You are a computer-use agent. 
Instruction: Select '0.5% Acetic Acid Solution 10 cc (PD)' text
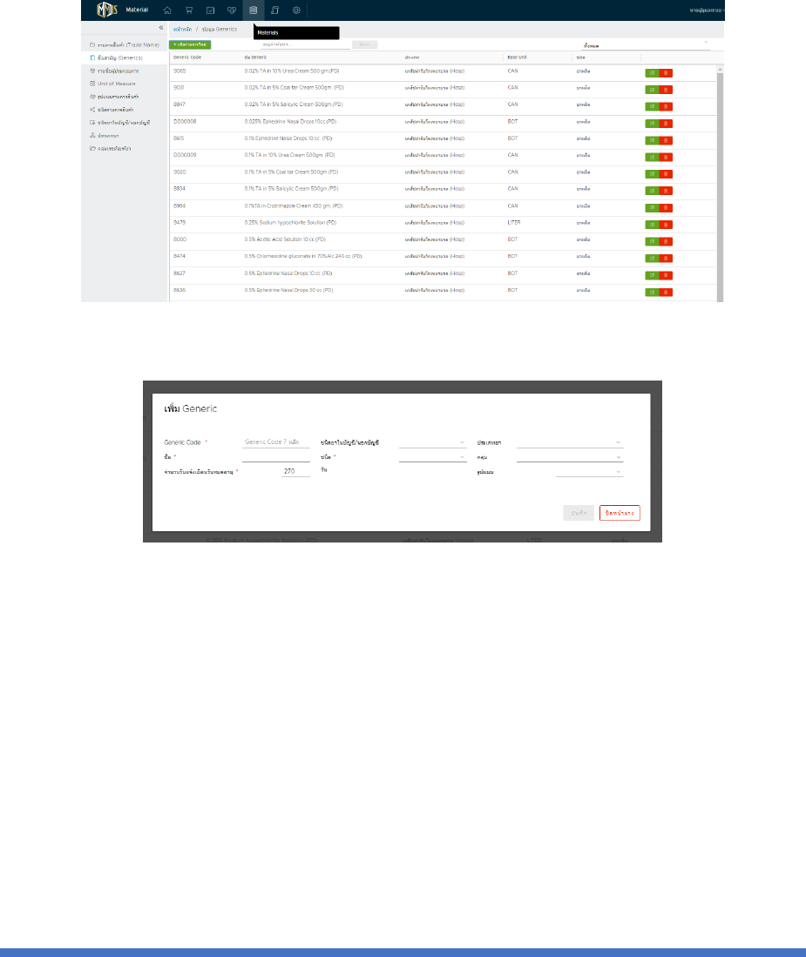coord(285,239)
